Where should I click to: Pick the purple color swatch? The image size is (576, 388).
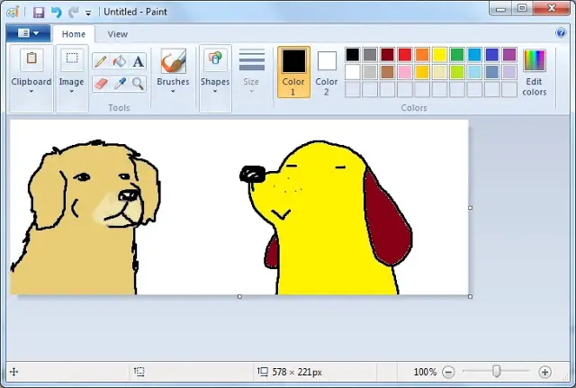[509, 55]
